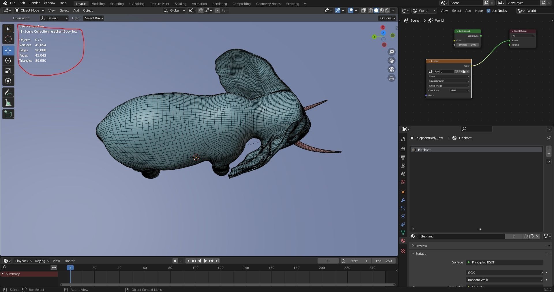Expand the Preview panel

[x=421, y=246]
